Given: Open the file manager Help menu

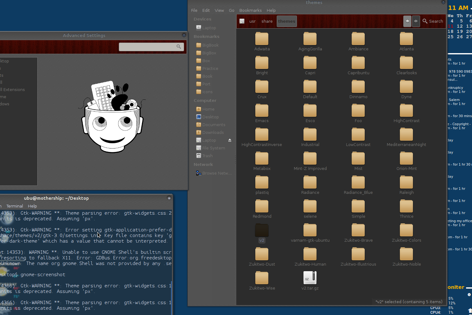Looking at the screenshot, I should [271, 11].
